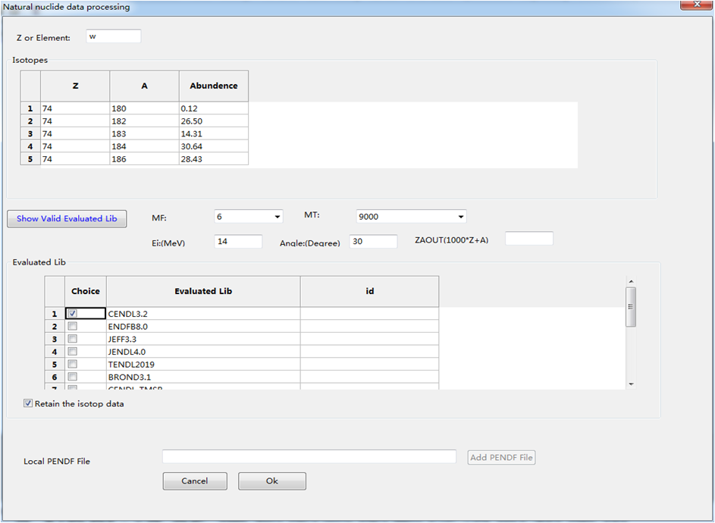Uncheck the CENDL3.2 choice checkbox

[x=73, y=313]
